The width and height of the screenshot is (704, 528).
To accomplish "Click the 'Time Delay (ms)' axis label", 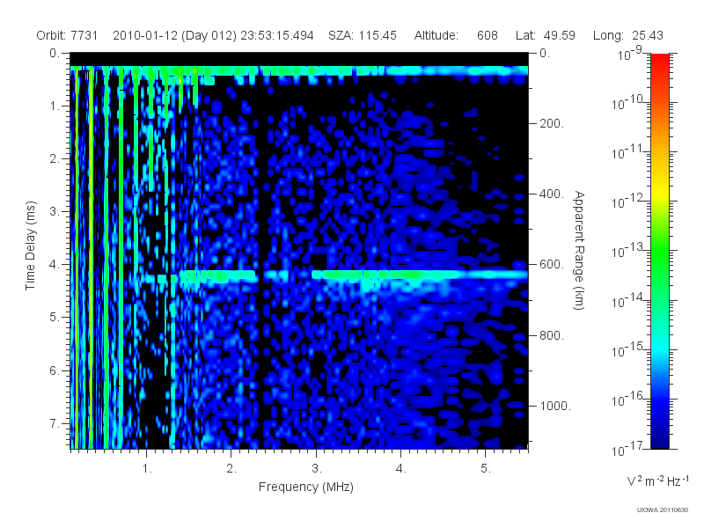I will (30, 246).
